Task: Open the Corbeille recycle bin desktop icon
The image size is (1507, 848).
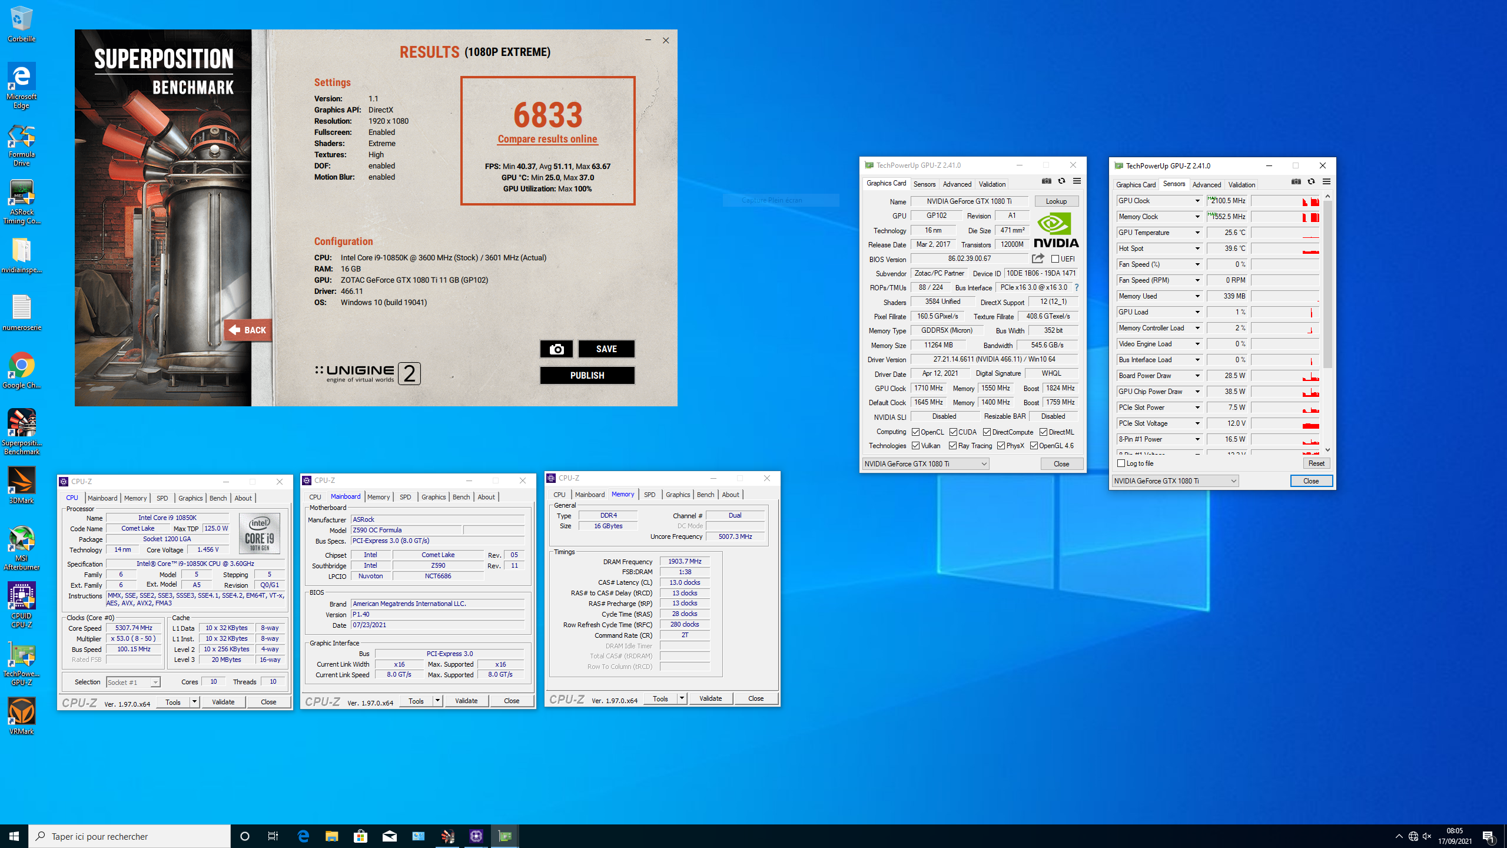Action: coord(21,24)
